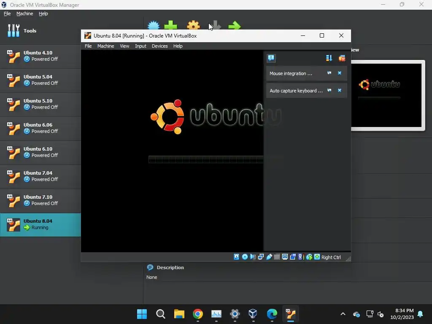Open Google Chrome from the taskbar
Screen dimensions: 432x324
(x=197, y=314)
